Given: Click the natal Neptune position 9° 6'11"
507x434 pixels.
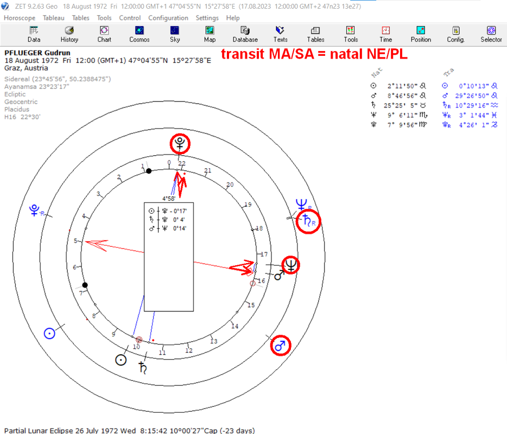Looking at the screenshot, I should (403, 115).
